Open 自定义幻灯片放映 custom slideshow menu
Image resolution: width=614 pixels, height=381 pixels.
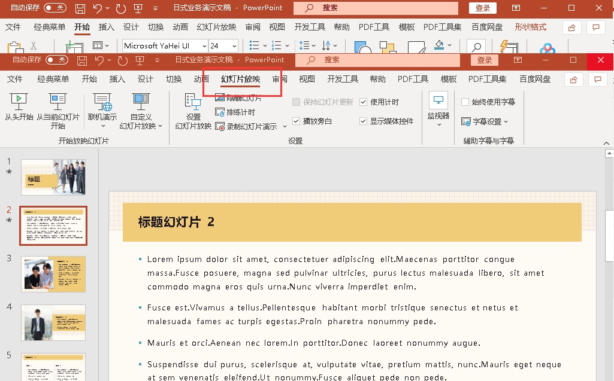tap(141, 111)
